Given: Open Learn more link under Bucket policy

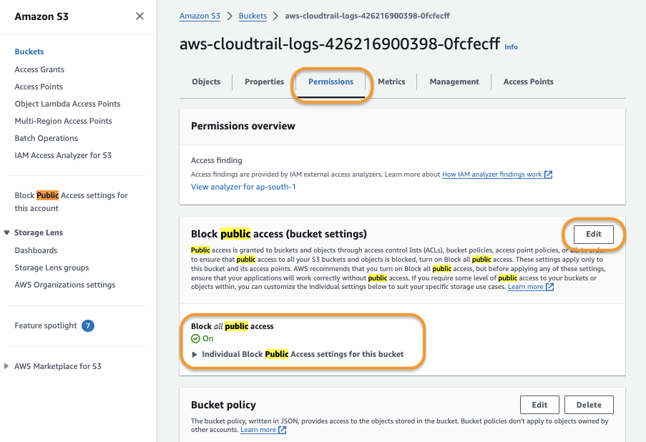Looking at the screenshot, I should point(258,430).
